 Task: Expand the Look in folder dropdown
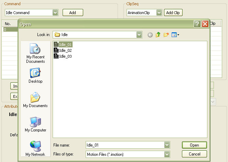click(x=139, y=35)
